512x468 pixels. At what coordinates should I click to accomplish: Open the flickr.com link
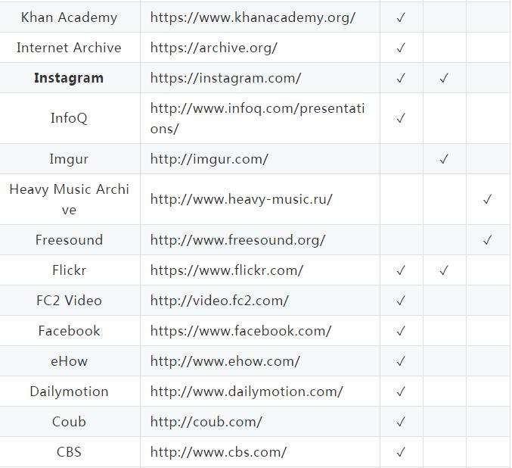227,270
